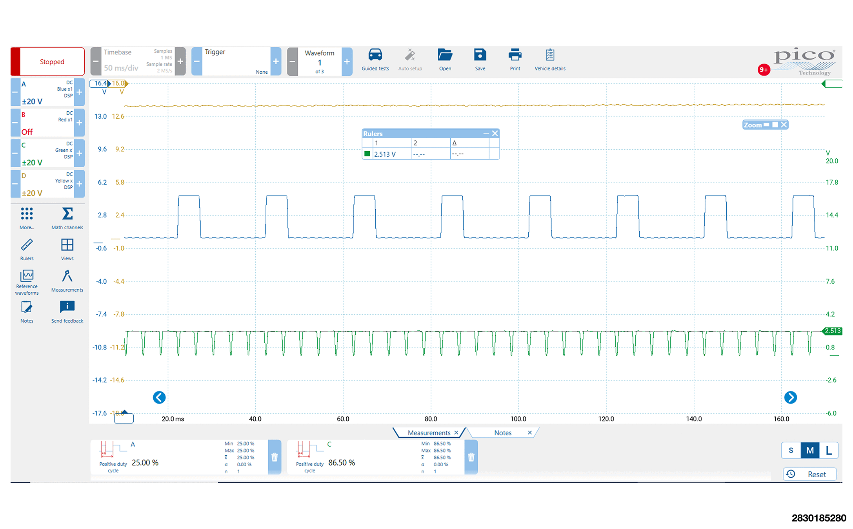853x529 pixels.
Task: Open the Measurements caliper icon
Action: pos(67,276)
